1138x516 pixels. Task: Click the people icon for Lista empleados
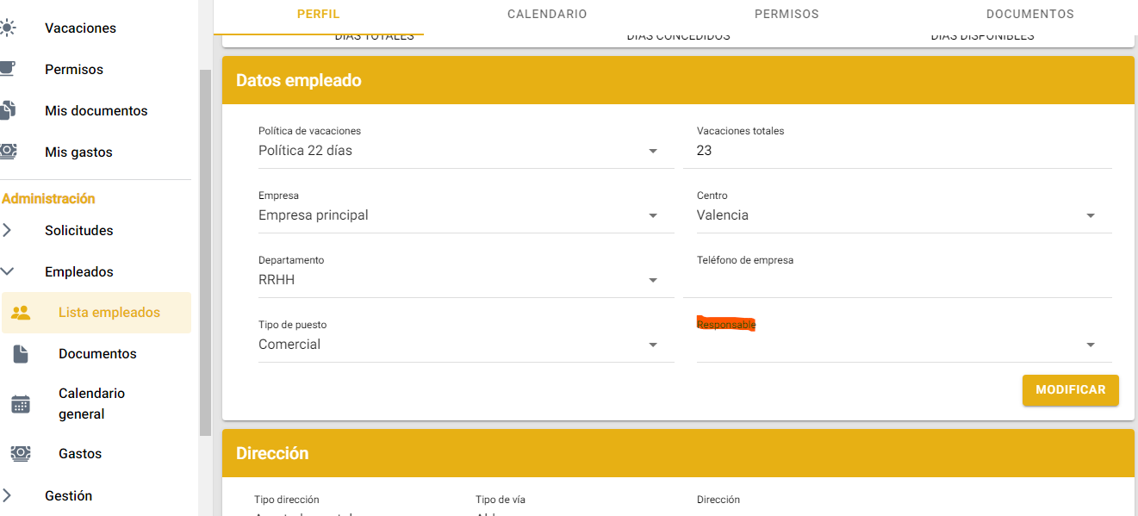coord(21,313)
